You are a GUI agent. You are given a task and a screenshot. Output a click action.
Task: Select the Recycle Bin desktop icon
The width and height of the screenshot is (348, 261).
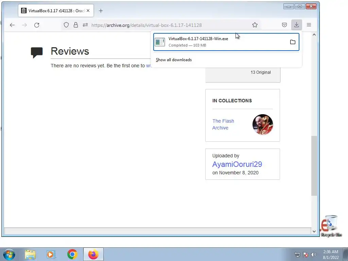pos(331,226)
